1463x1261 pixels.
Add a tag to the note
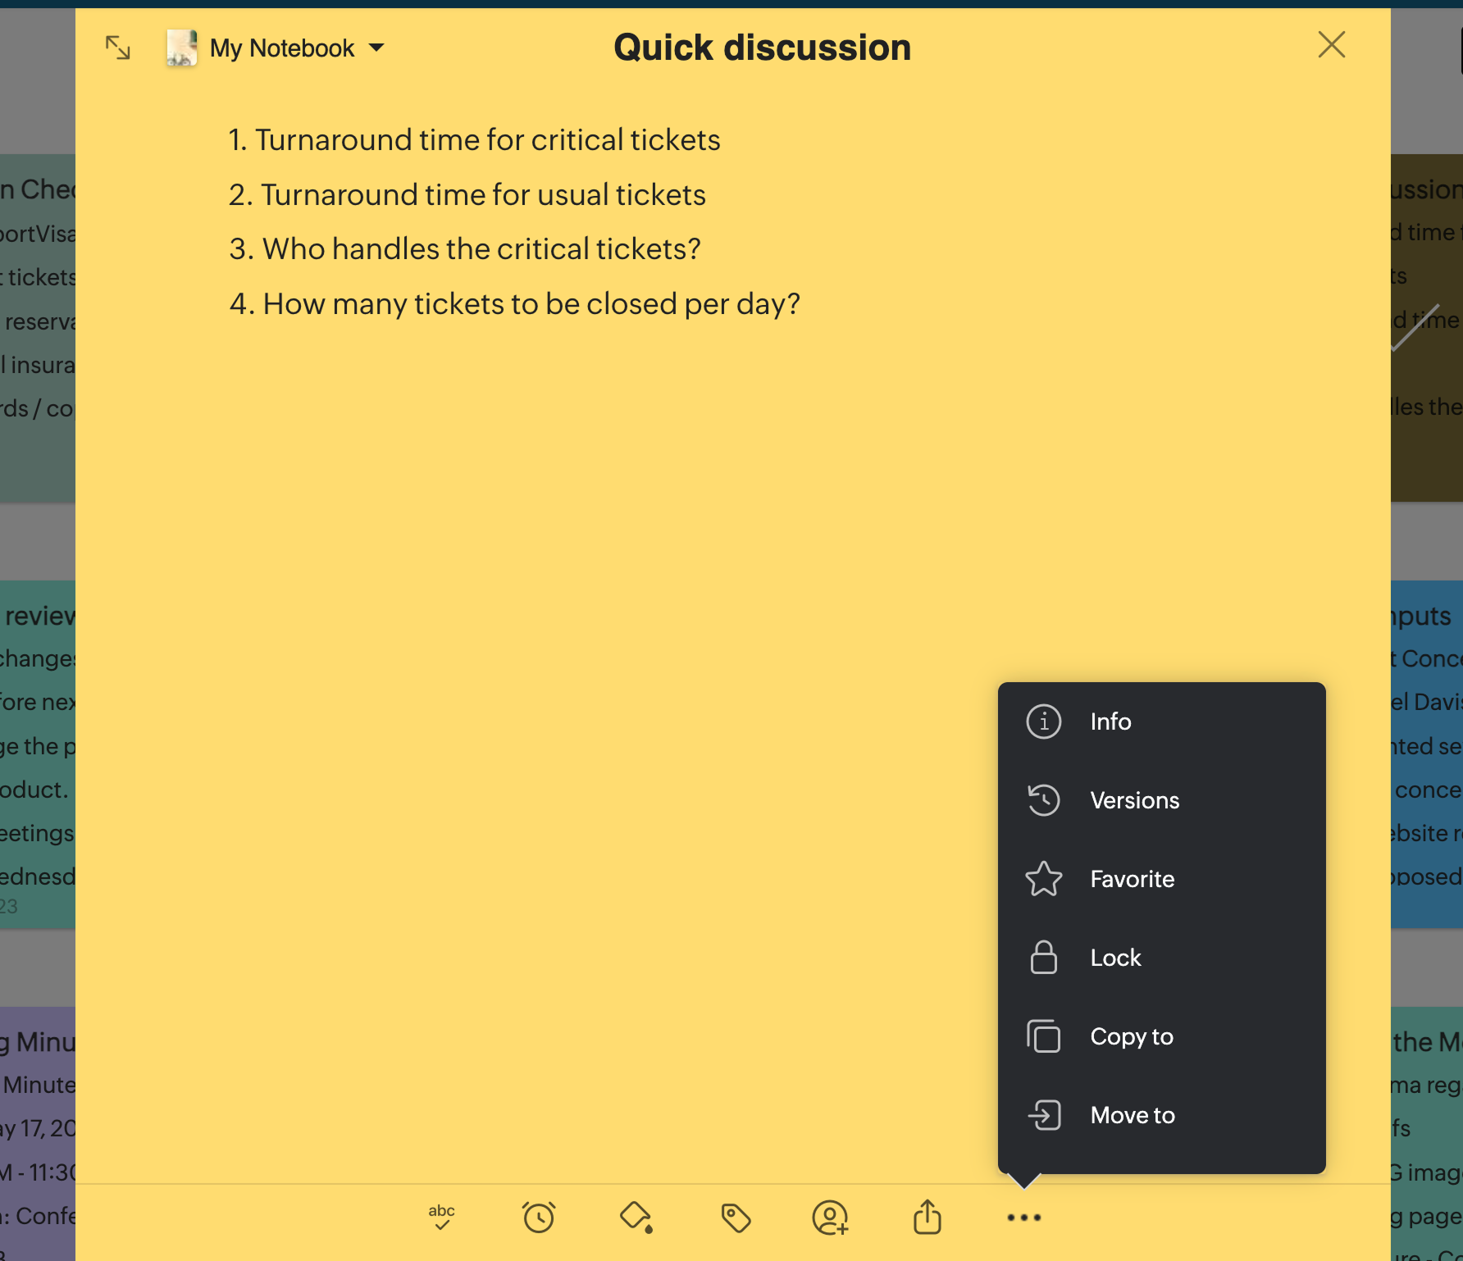[x=736, y=1218]
